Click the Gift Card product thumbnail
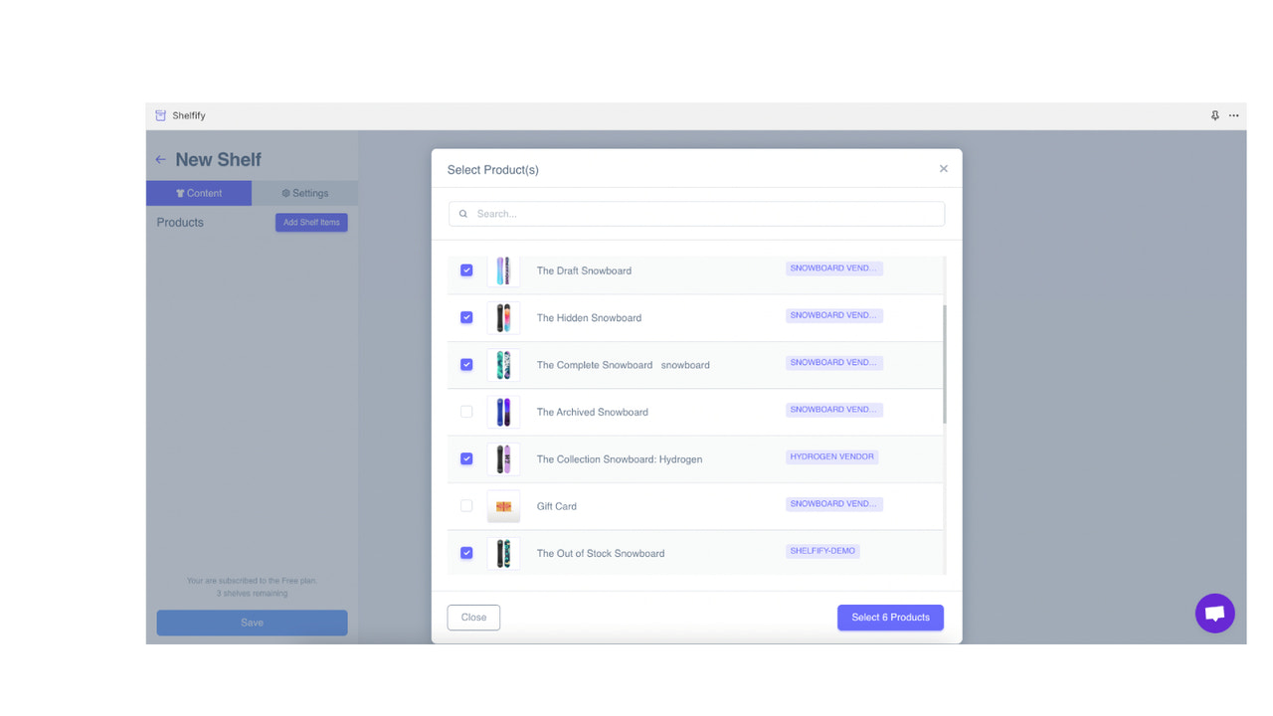 [x=503, y=506]
